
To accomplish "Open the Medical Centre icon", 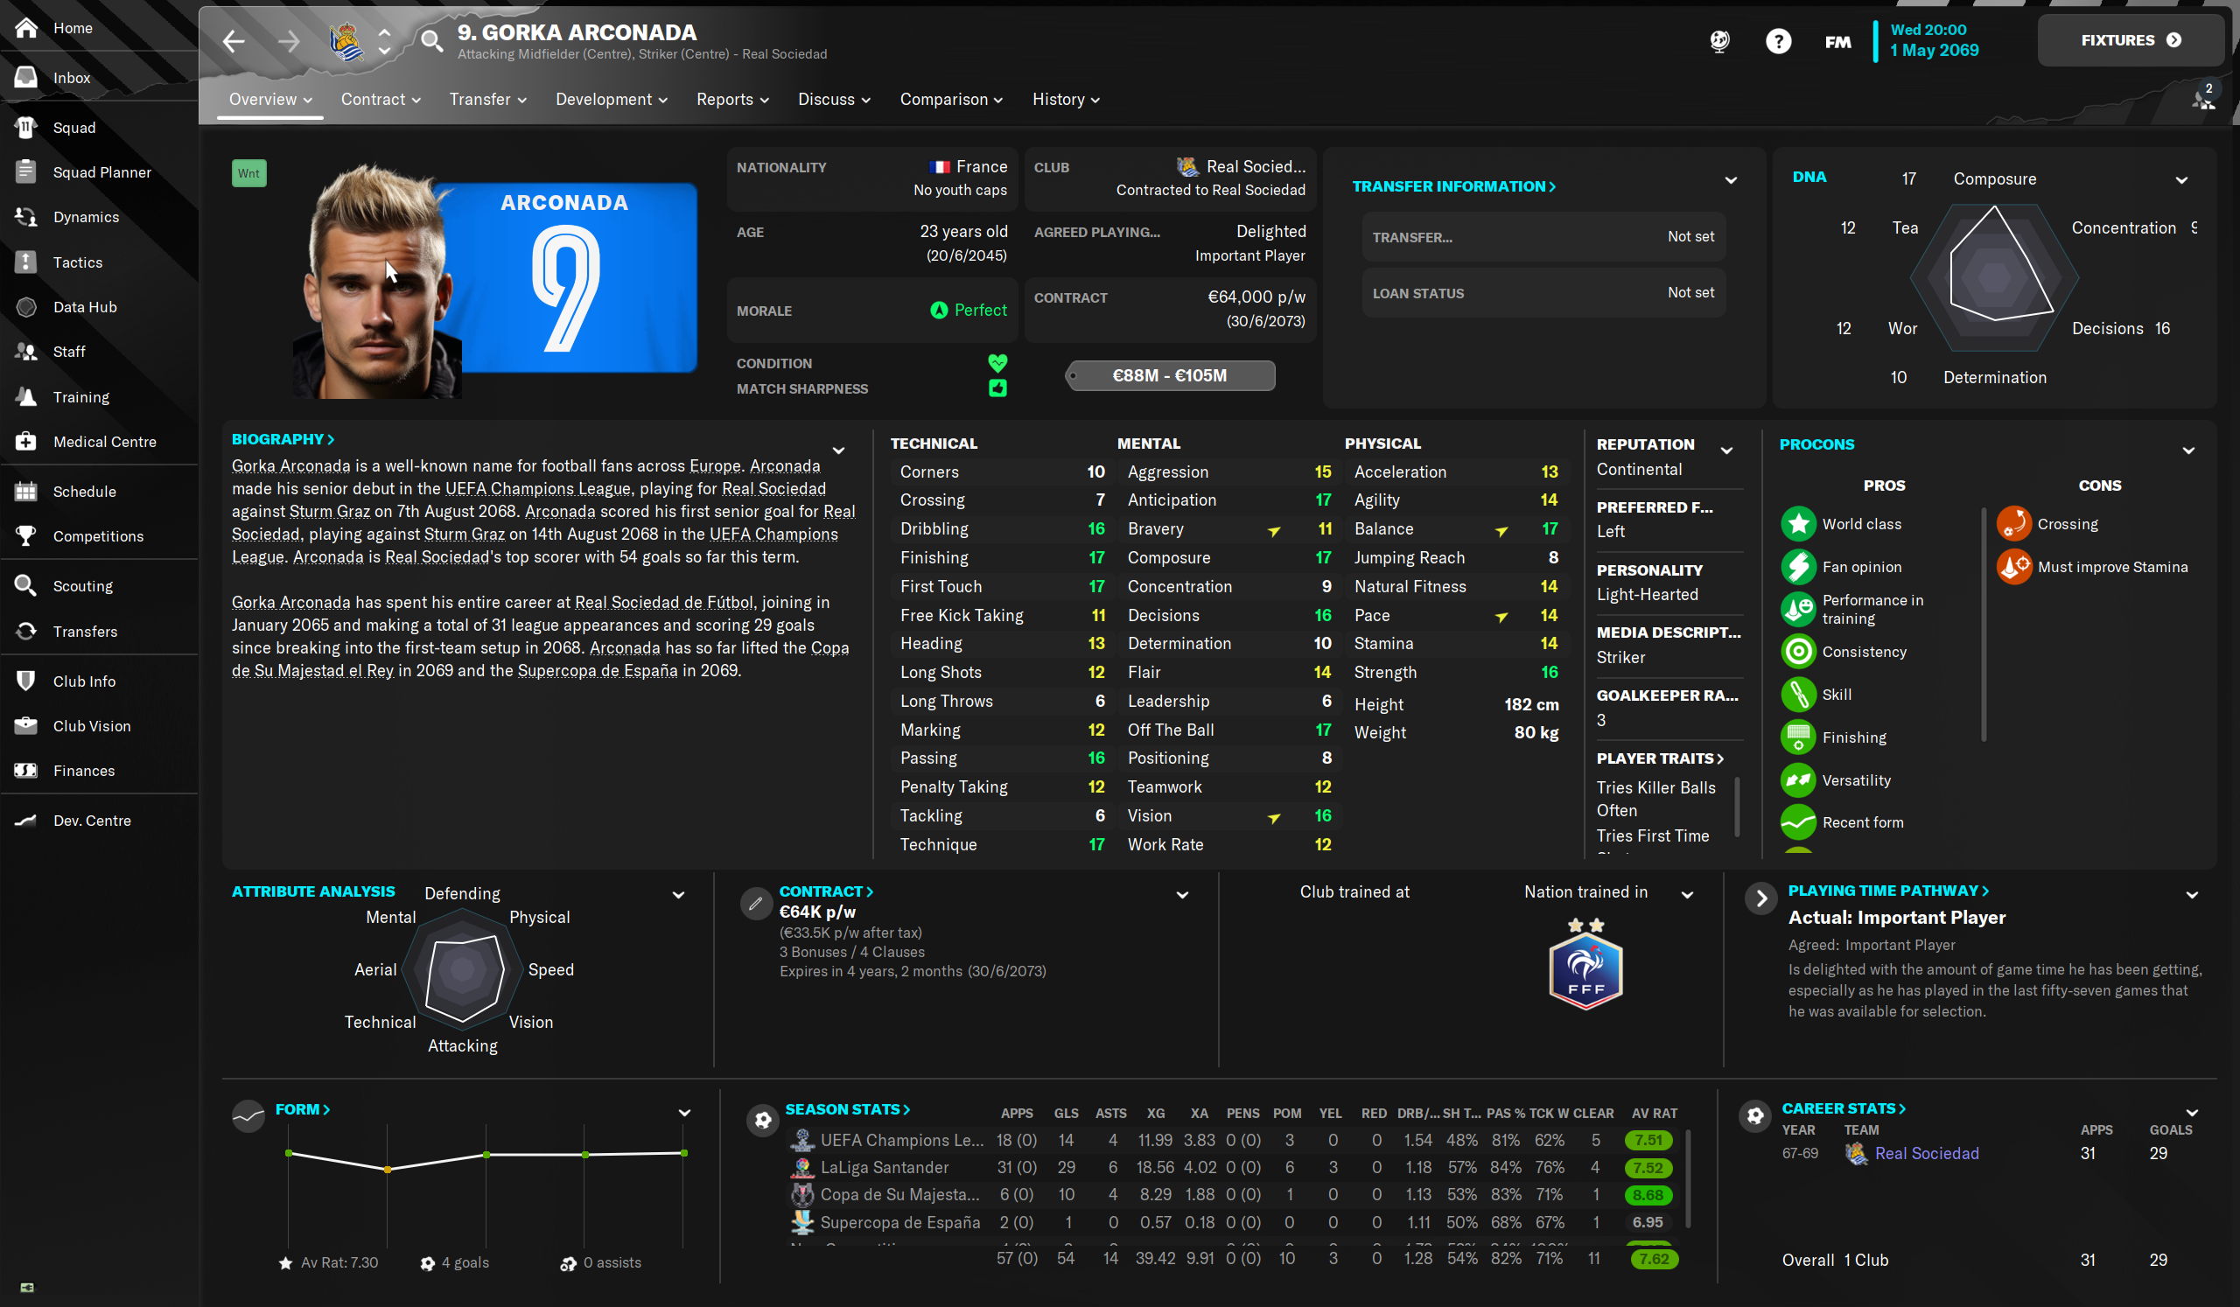I will 26,441.
